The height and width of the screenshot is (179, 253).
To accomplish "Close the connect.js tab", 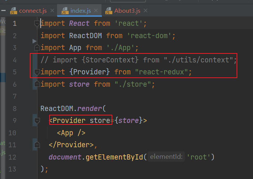I will point(52,11).
